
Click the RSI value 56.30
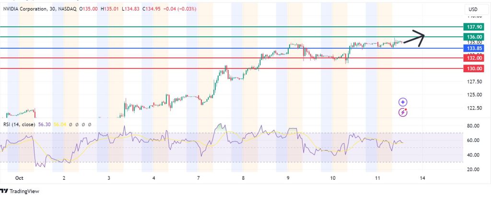44,124
